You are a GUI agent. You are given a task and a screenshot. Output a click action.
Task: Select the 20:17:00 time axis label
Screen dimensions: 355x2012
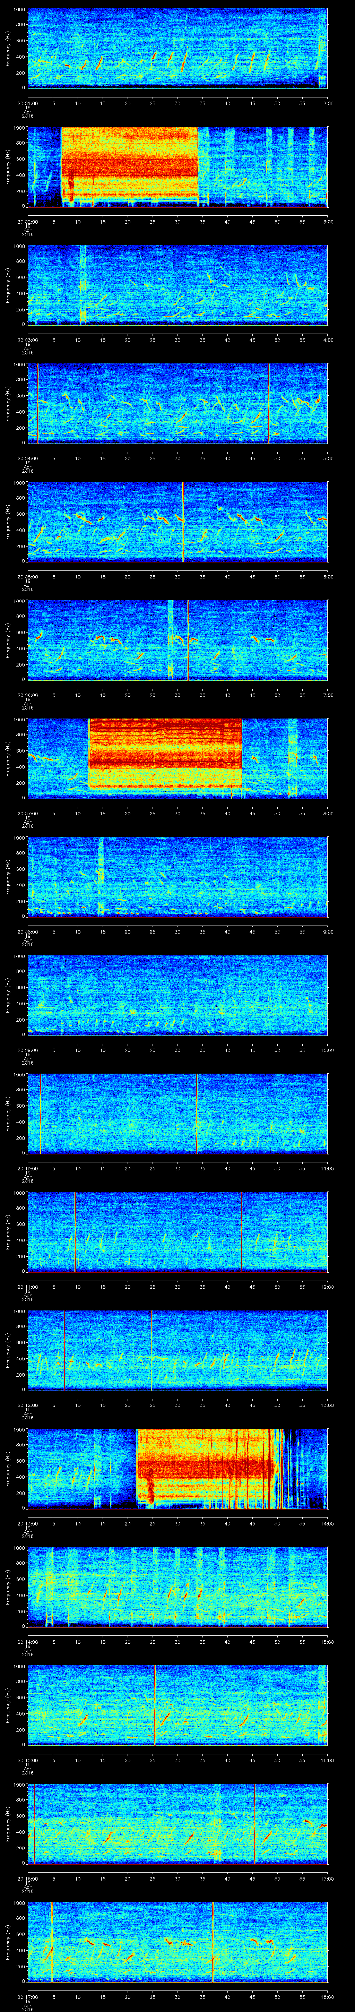point(27,1996)
